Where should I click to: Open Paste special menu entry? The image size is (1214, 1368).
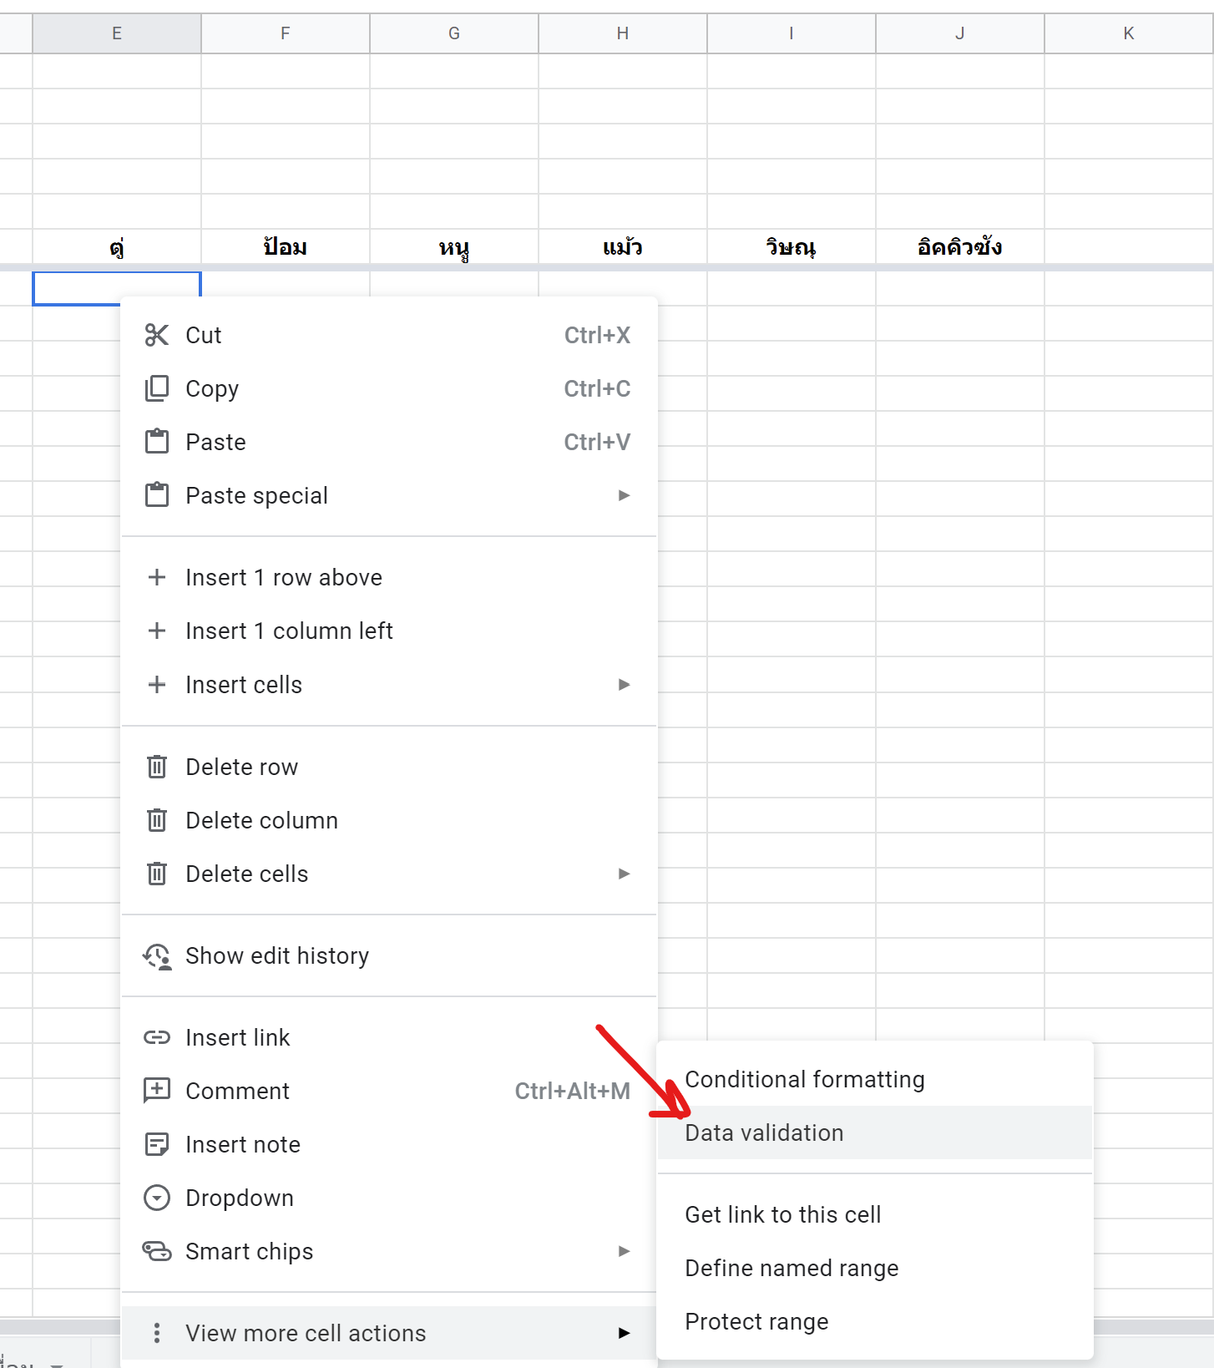pos(389,495)
